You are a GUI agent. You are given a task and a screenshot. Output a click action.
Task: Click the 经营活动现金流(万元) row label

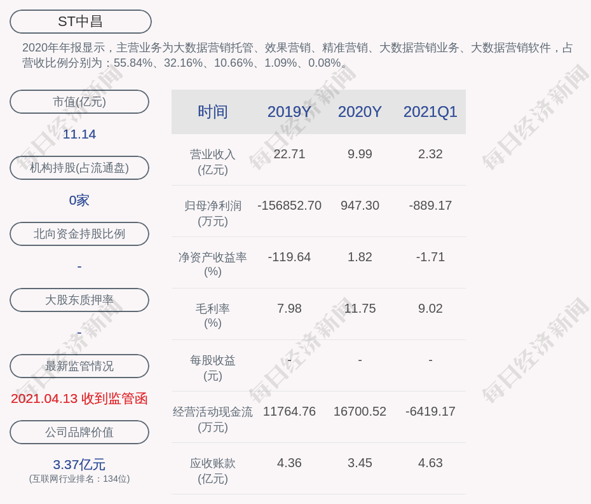[213, 419]
